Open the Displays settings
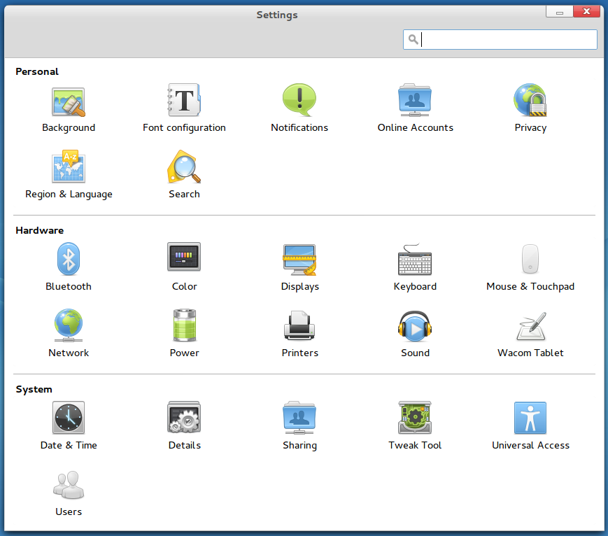Screen dimensions: 608x536 click(x=299, y=265)
